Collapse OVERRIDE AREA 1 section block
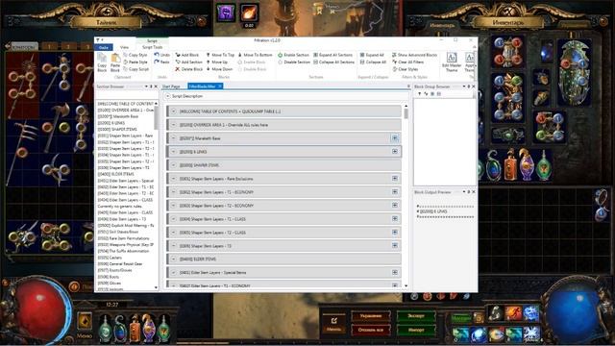The height and width of the screenshot is (346, 615). click(x=173, y=125)
